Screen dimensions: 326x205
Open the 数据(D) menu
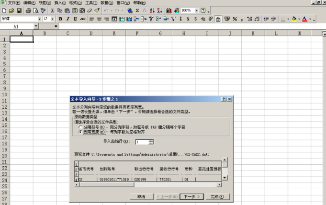point(107,3)
